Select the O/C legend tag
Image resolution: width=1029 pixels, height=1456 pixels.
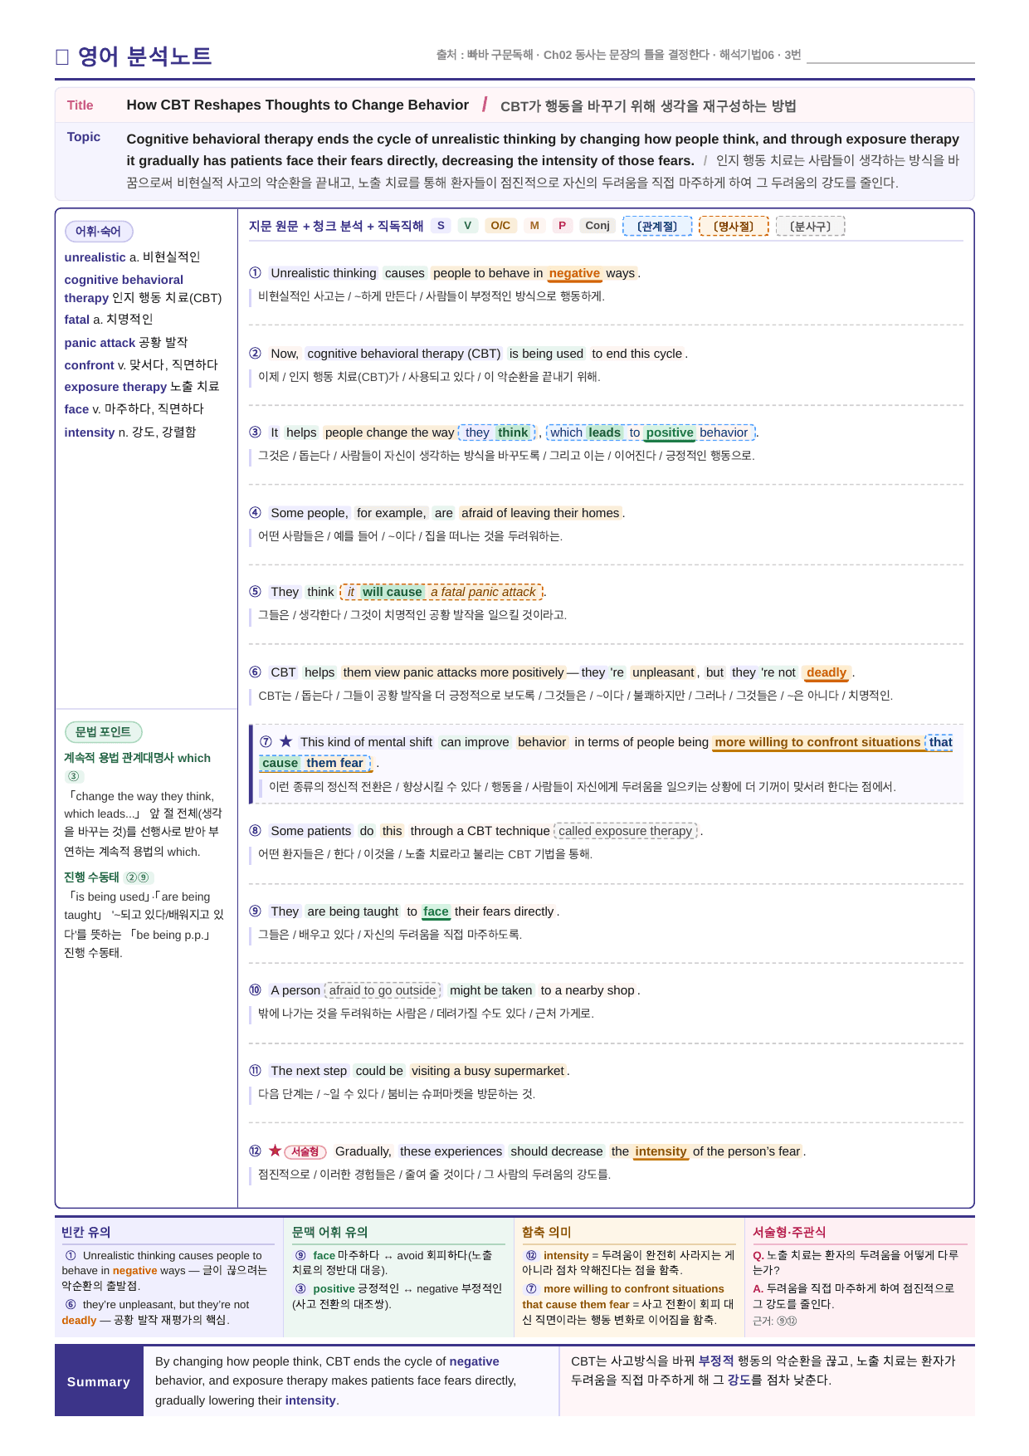point(500,226)
